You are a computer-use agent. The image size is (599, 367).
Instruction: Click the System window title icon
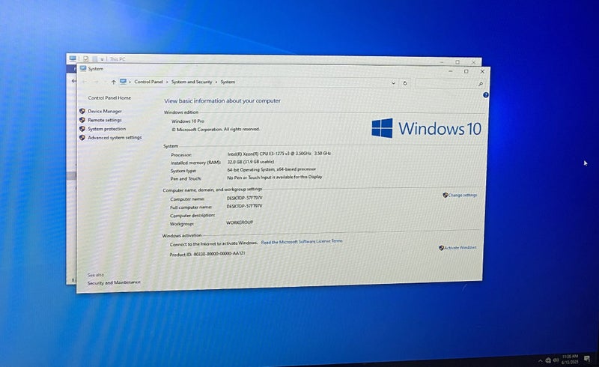(x=83, y=68)
